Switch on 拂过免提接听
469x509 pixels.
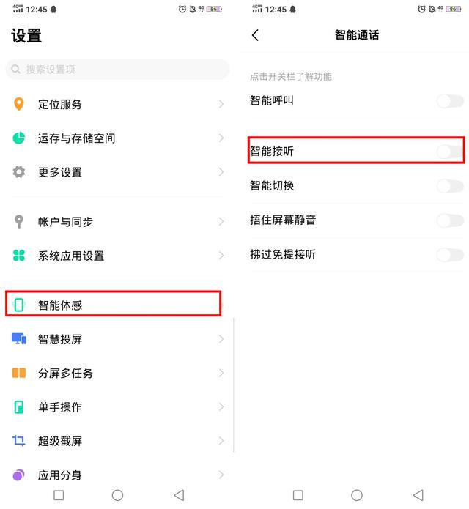pyautogui.click(x=450, y=255)
